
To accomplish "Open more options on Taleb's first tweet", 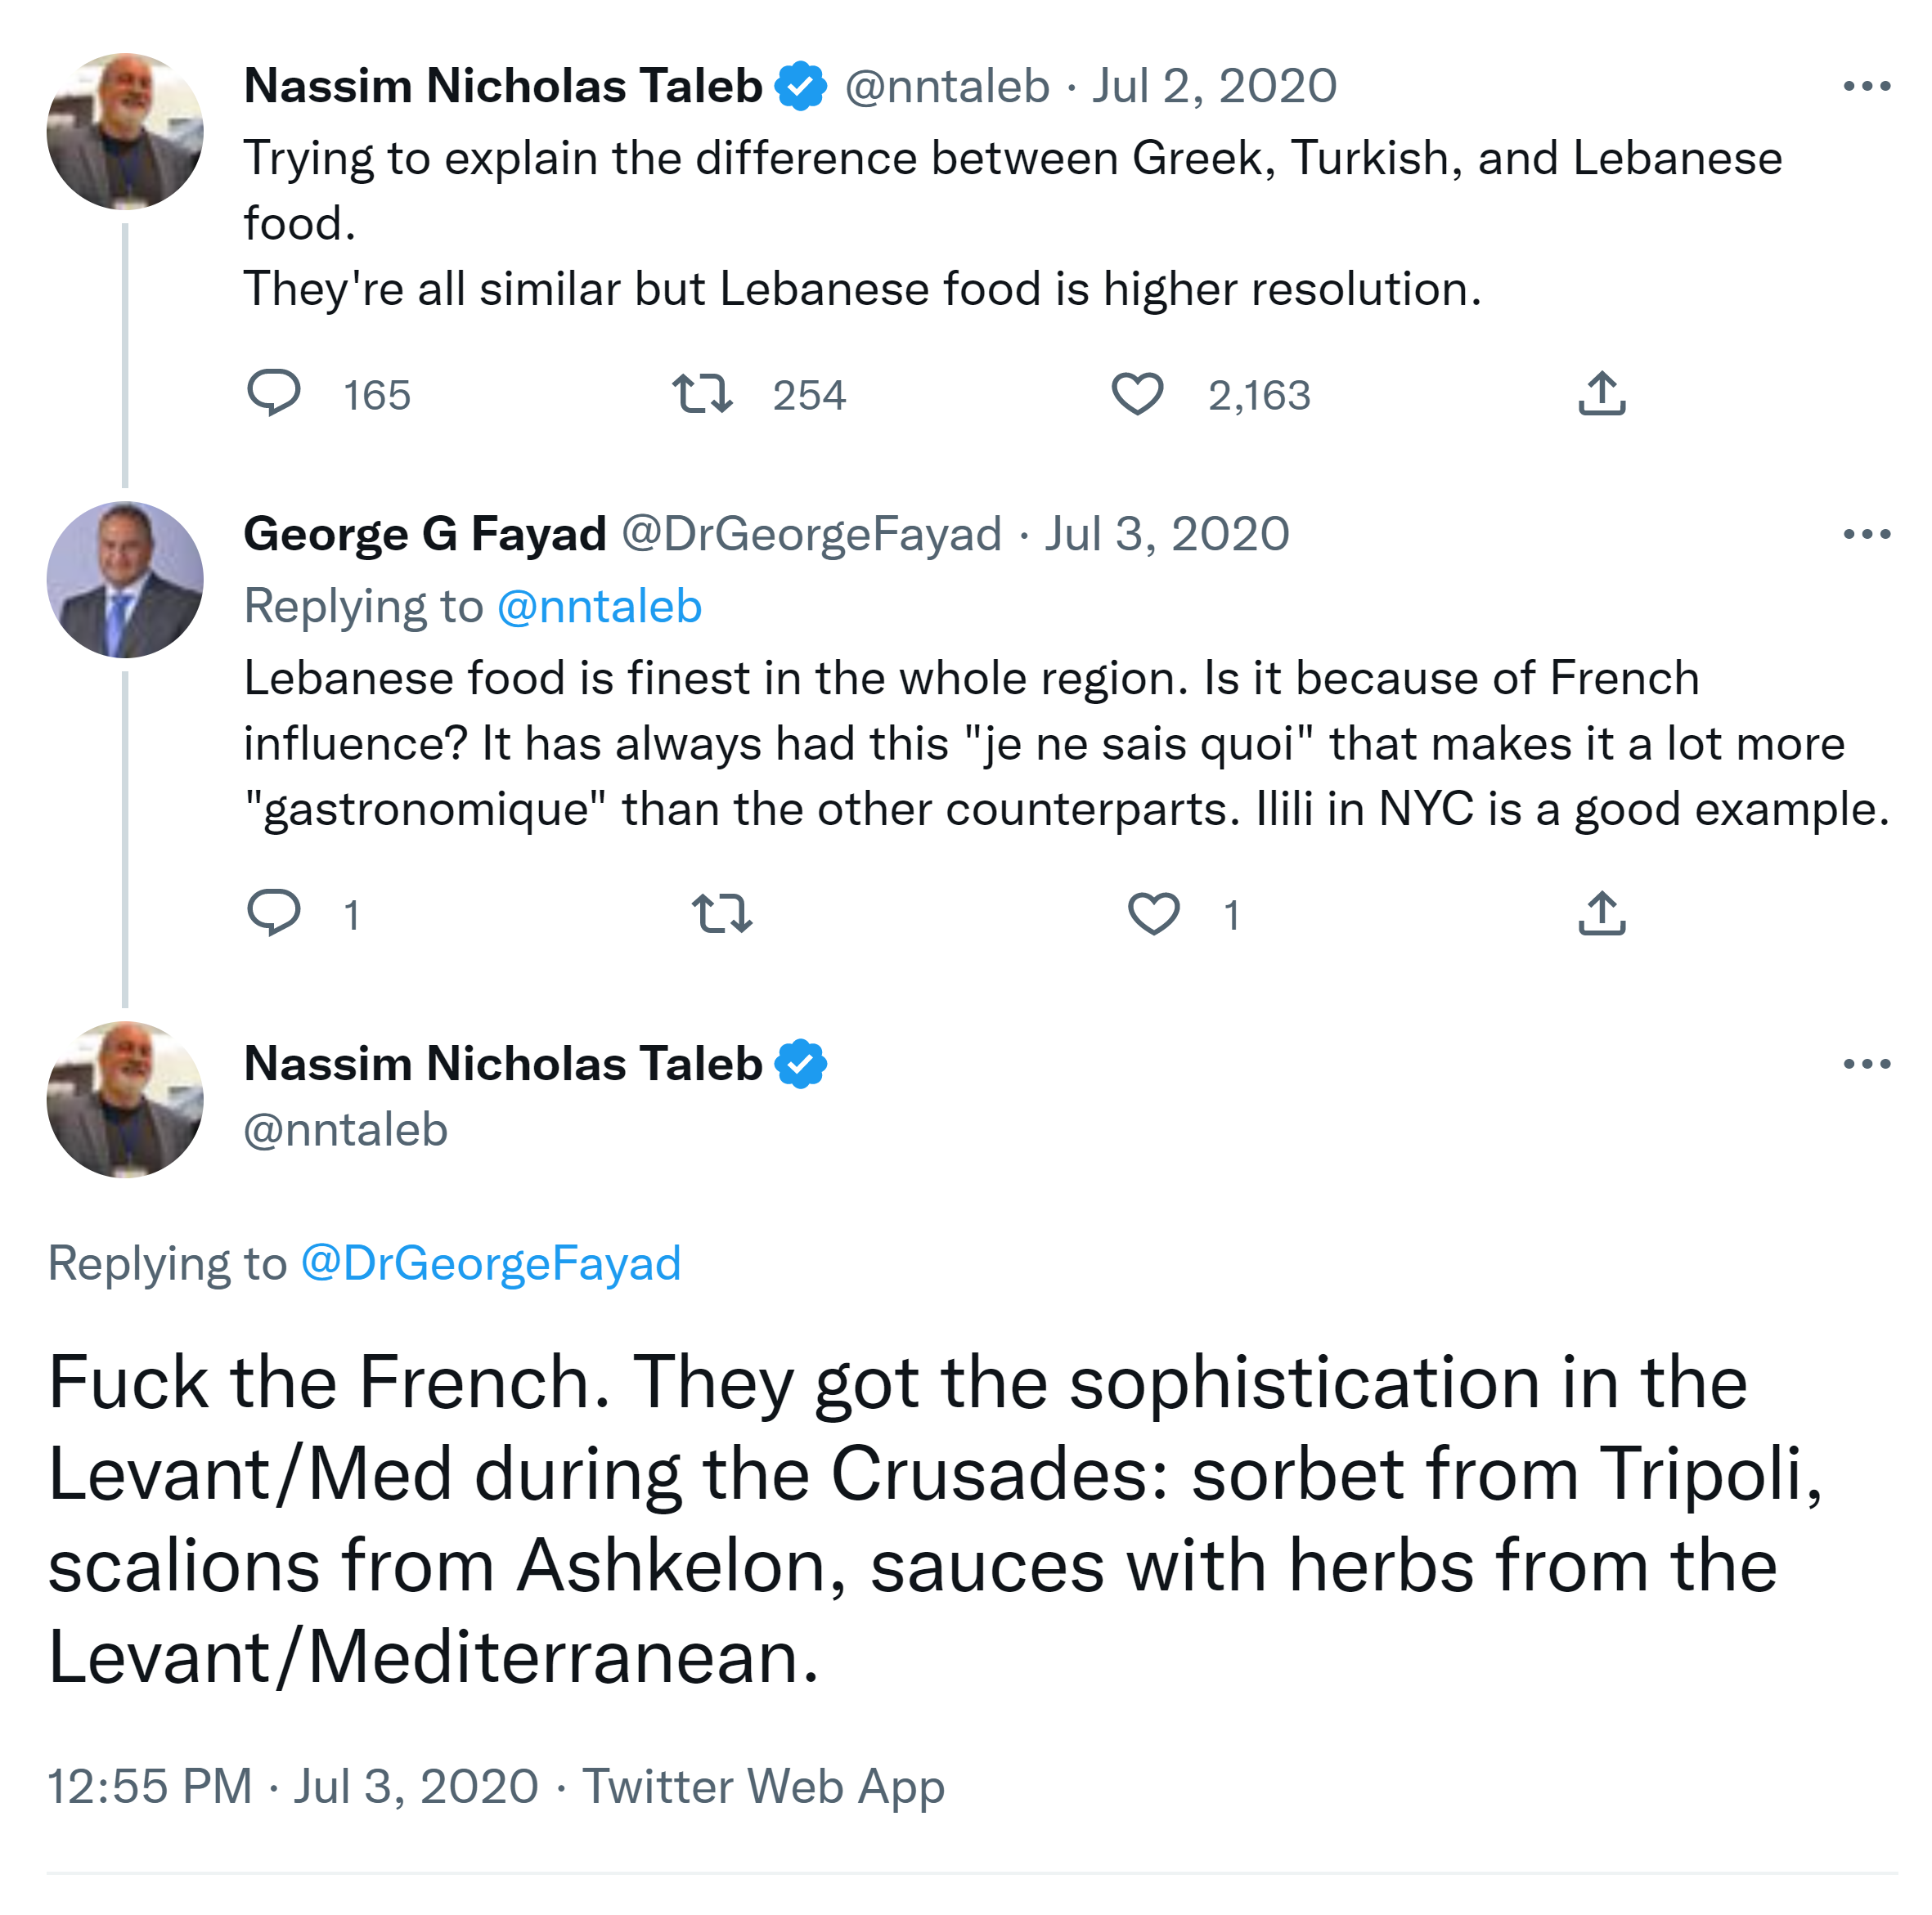I will 1866,87.
